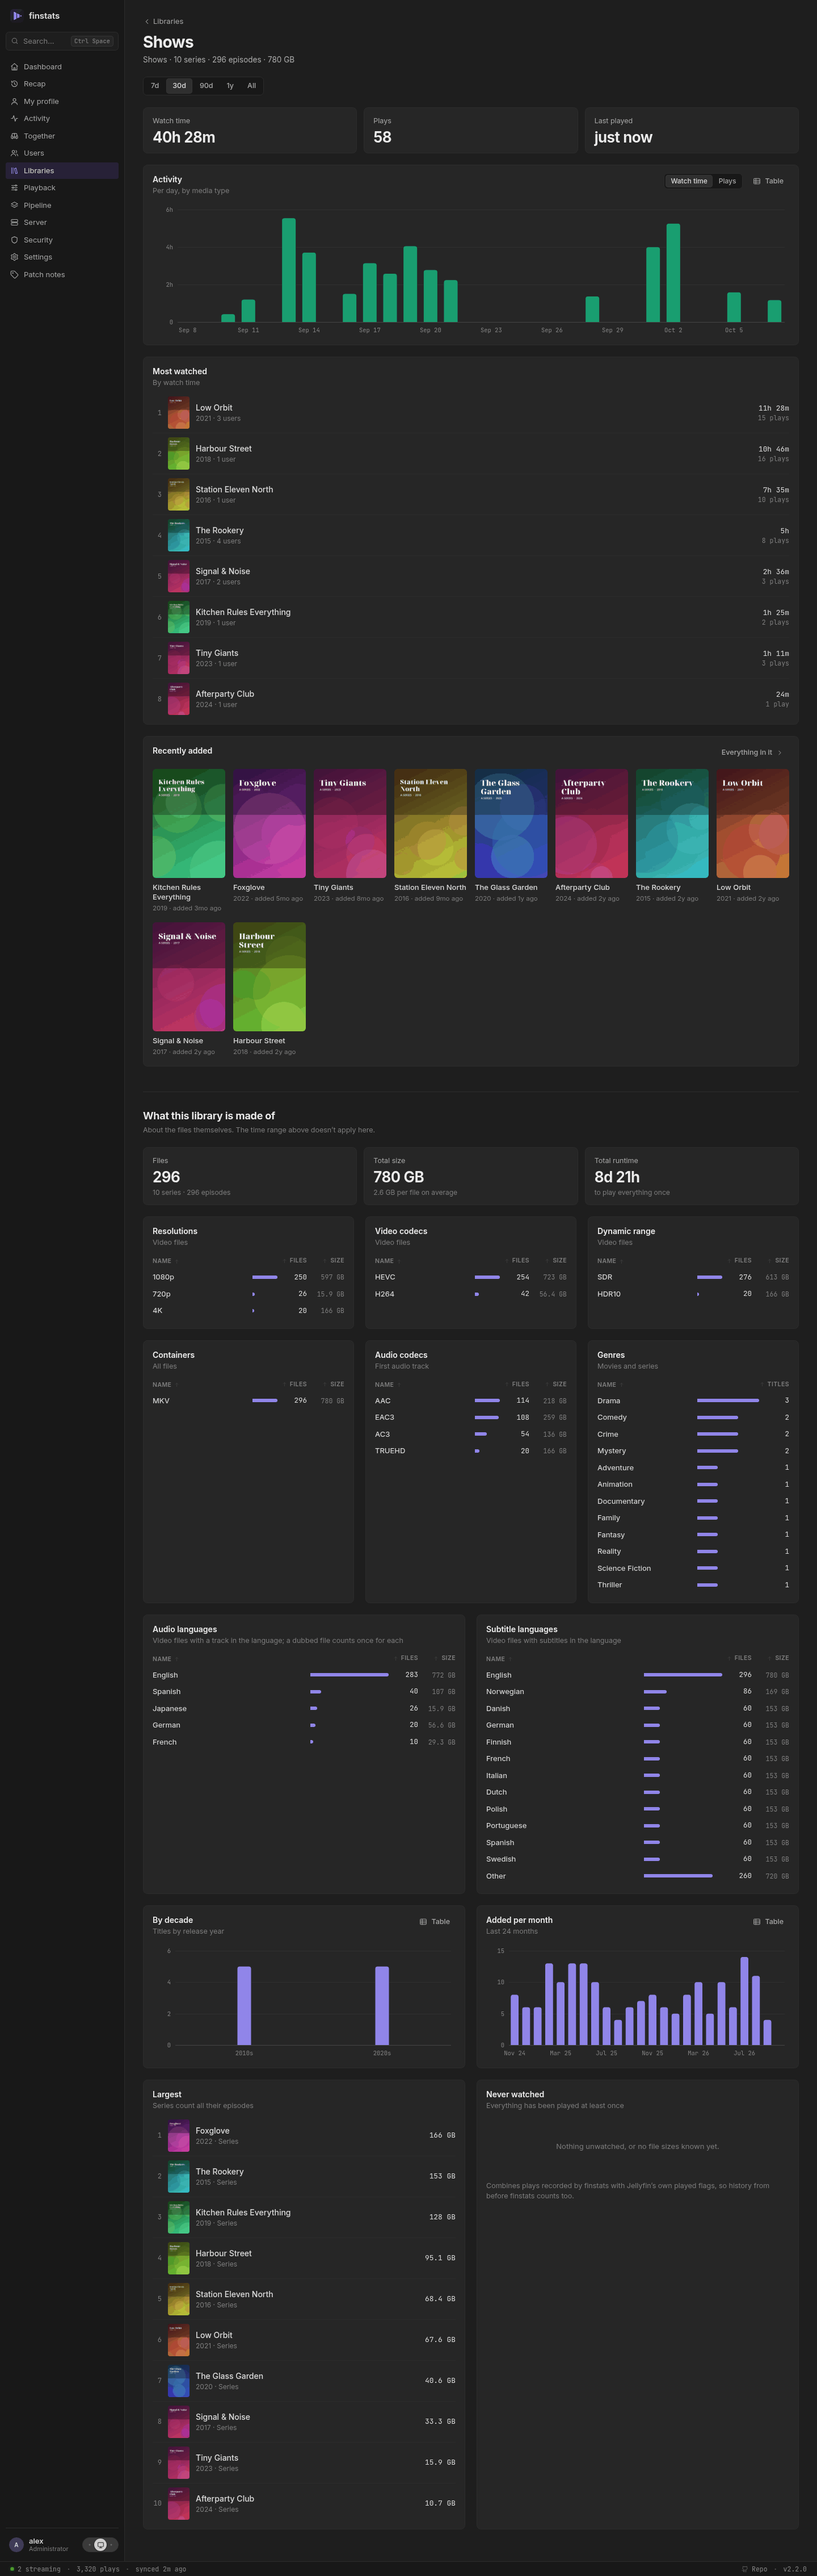Open the Repo link in status bar
Viewport: 817px width, 2576px height.
pyautogui.click(x=754, y=2569)
